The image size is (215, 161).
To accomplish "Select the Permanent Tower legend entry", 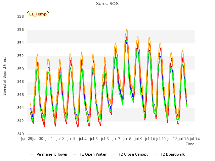I will pos(49,154).
